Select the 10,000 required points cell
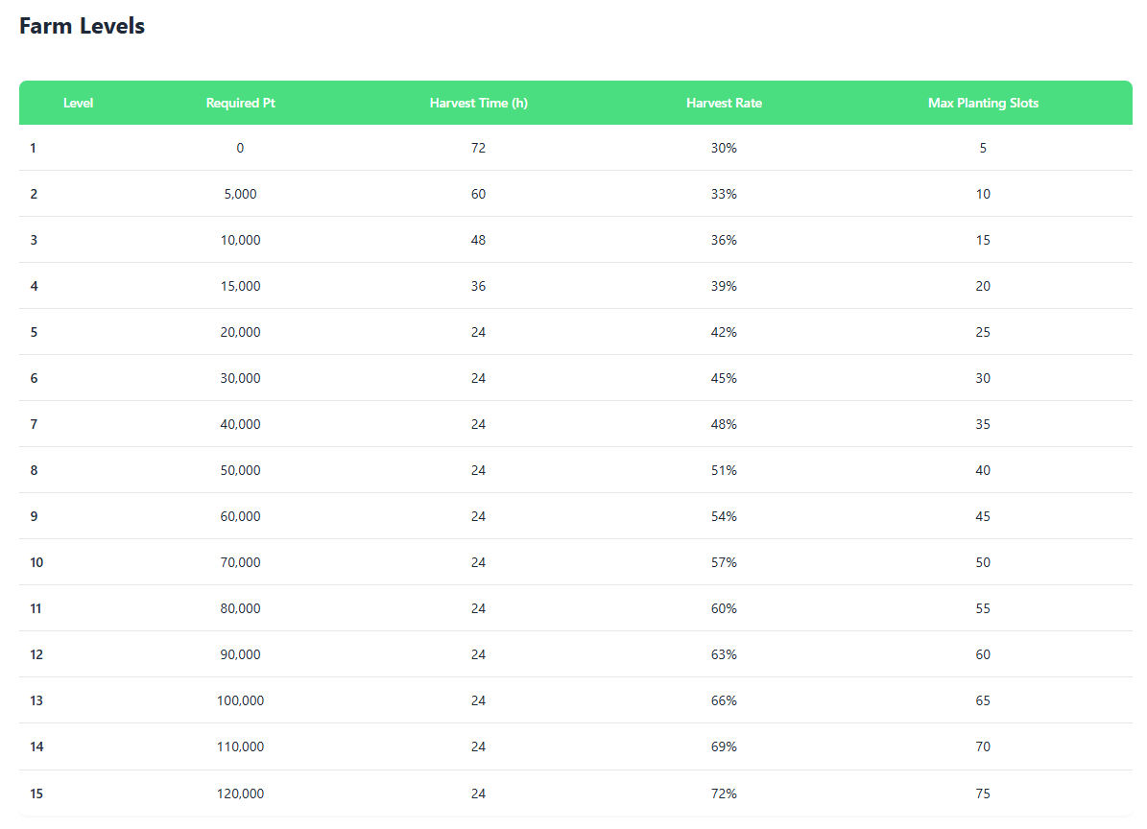The image size is (1147, 829). pyautogui.click(x=241, y=240)
